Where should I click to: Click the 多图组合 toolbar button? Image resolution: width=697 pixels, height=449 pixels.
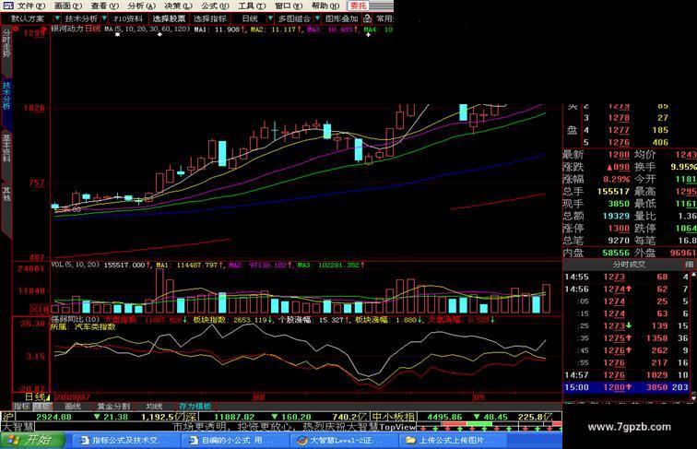click(294, 18)
